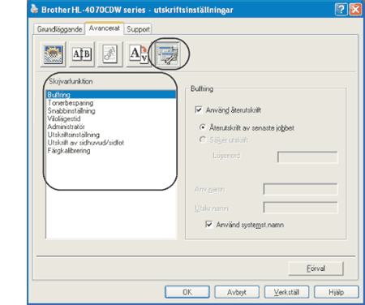The height and width of the screenshot is (305, 365).
Task: Select the circled device options icon
Action: click(x=168, y=54)
